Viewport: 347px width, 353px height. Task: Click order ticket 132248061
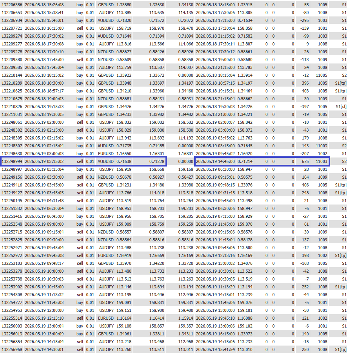12,122
